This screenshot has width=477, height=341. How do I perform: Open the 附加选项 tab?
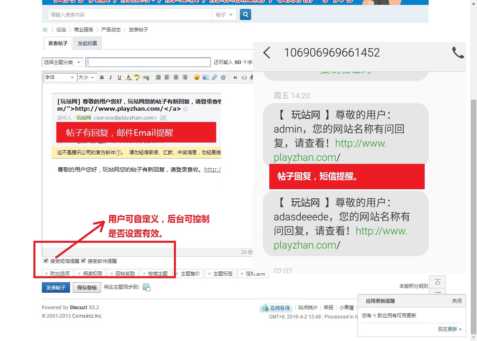click(x=58, y=273)
